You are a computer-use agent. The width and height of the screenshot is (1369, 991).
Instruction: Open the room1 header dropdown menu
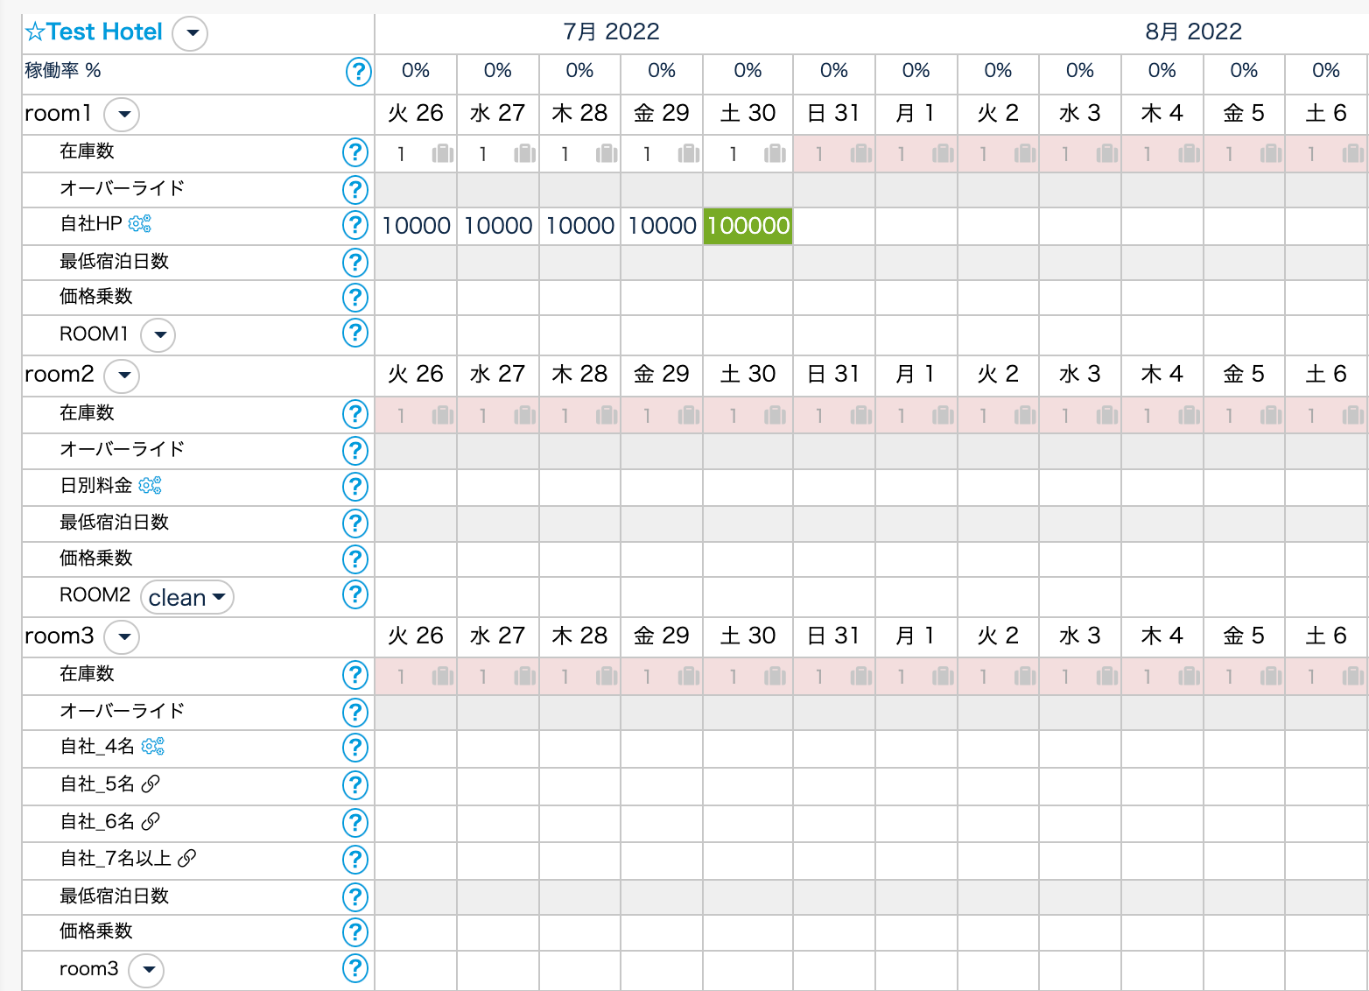(123, 115)
